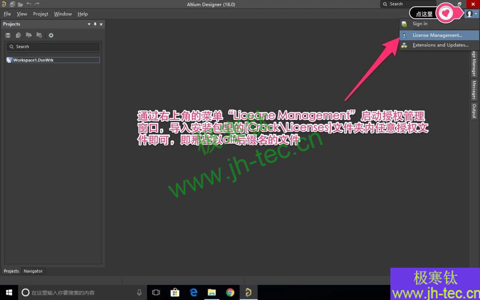Click the Open folder icon in title bar

tap(20, 4)
